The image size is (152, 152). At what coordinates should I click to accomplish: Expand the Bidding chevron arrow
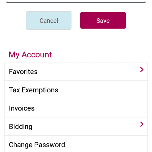142,124
